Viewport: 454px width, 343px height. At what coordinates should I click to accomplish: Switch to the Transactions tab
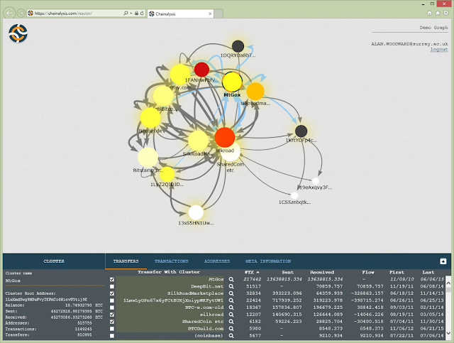[x=172, y=261]
